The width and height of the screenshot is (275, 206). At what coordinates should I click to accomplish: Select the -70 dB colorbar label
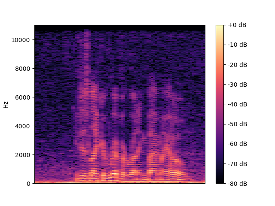pos(238,164)
